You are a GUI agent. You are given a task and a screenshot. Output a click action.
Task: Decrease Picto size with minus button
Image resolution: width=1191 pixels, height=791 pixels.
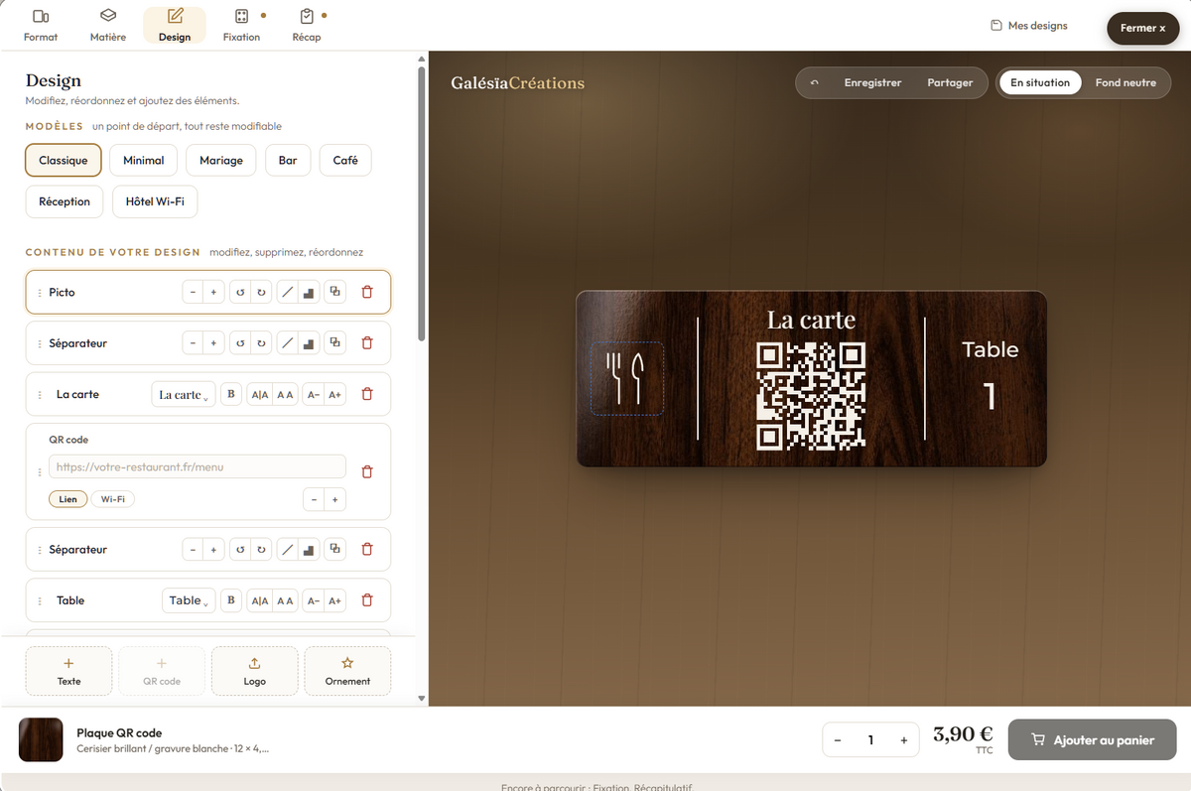tap(193, 292)
